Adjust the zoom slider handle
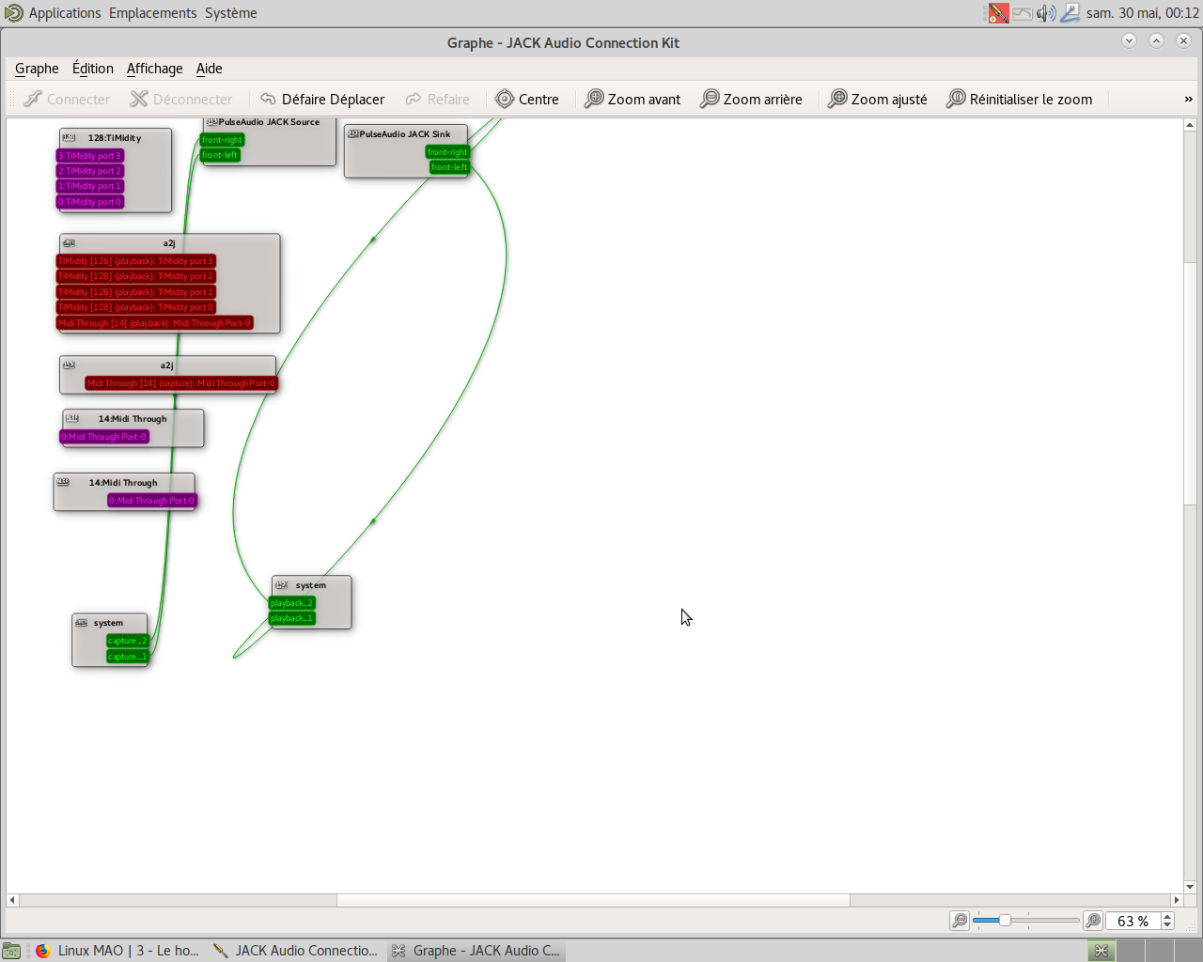Viewport: 1203px width, 962px height. [1005, 921]
